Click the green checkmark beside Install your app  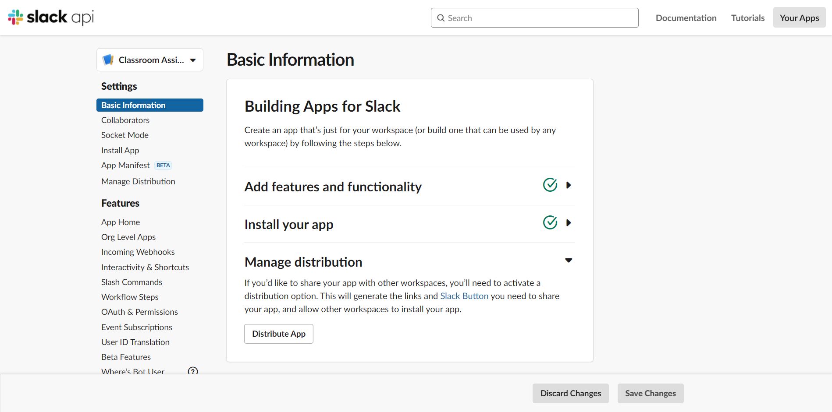[550, 223]
